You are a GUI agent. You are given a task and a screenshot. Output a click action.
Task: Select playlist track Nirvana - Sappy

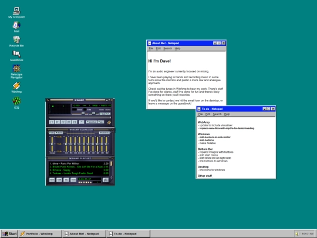coord(79,170)
